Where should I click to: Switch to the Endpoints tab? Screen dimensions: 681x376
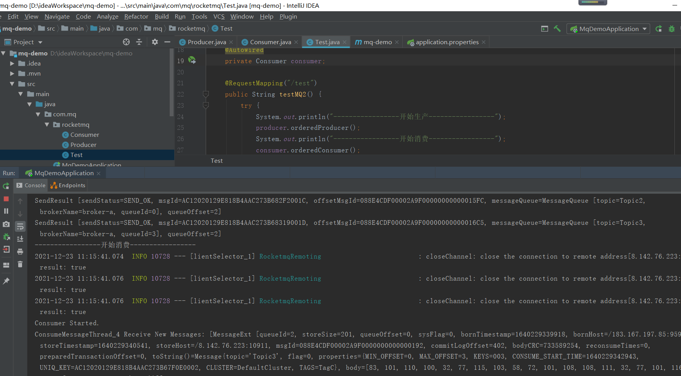68,185
